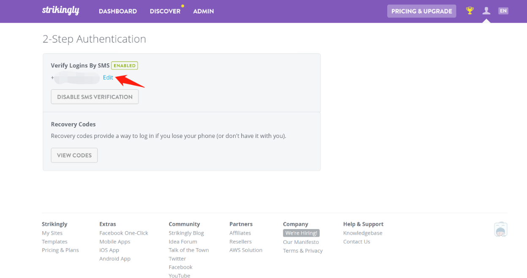Open Templates footer link
This screenshot has height=278, width=527.
coord(54,242)
